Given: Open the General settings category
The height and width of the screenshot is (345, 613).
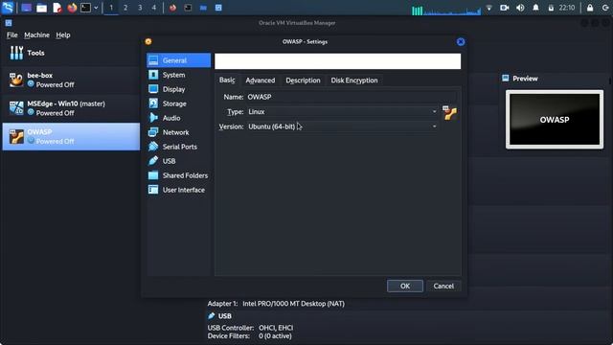Looking at the screenshot, I should 179,60.
